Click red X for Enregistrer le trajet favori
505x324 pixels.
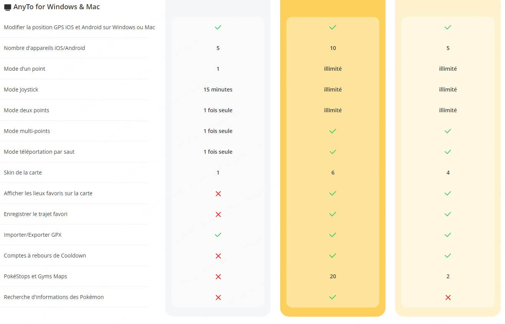(x=218, y=214)
